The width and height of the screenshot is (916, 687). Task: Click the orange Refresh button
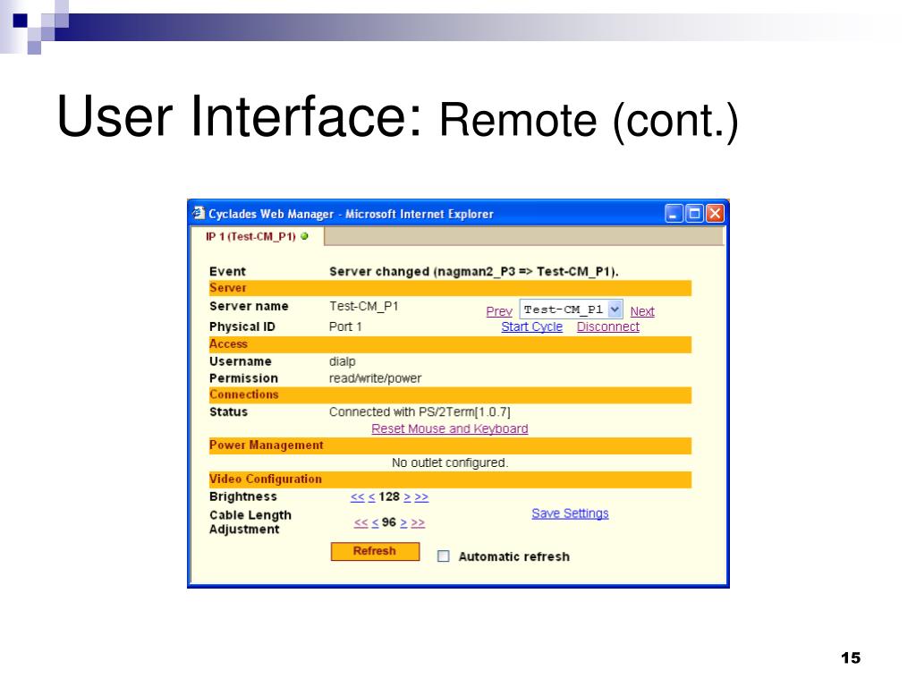coord(375,551)
